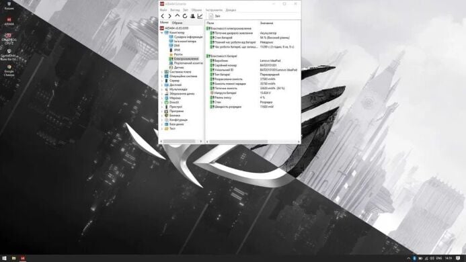Viewport: 466px width, 262px height.
Task: Select Сумарна інформація in the tree
Action: (186, 37)
